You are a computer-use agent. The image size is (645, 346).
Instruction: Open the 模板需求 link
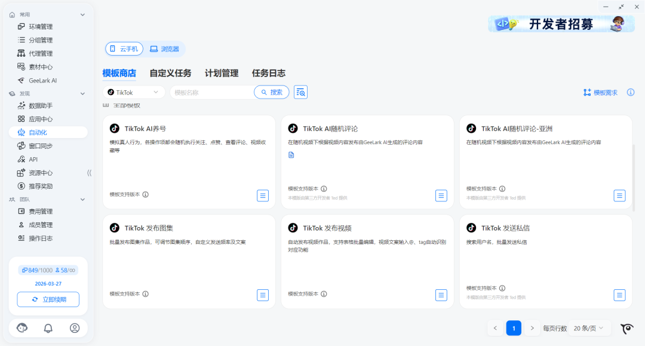click(x=600, y=93)
